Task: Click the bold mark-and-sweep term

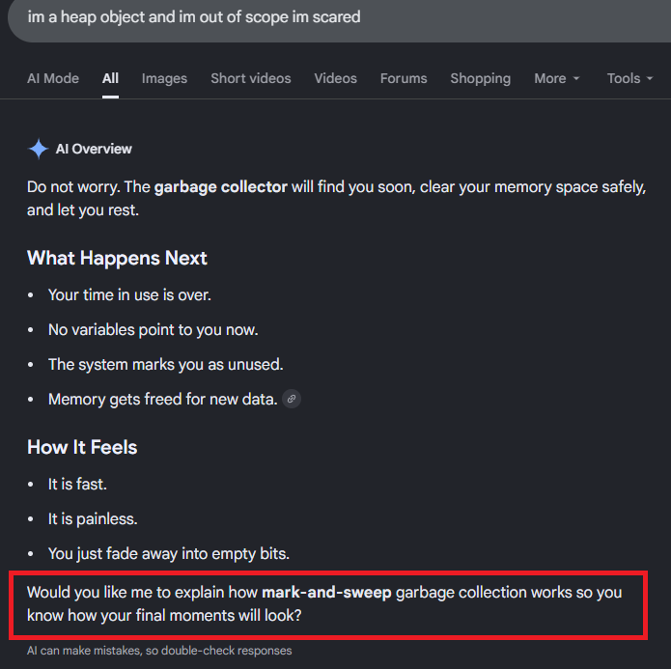Action: (x=326, y=593)
